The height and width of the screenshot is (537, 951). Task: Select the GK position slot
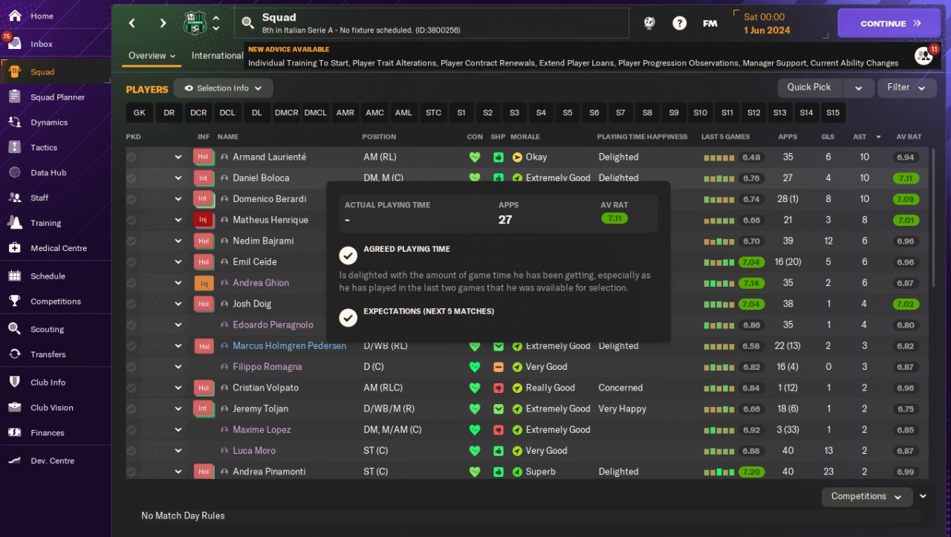click(140, 113)
